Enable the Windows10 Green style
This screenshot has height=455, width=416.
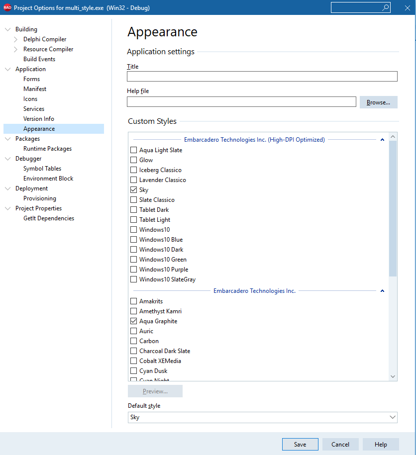[x=133, y=260]
